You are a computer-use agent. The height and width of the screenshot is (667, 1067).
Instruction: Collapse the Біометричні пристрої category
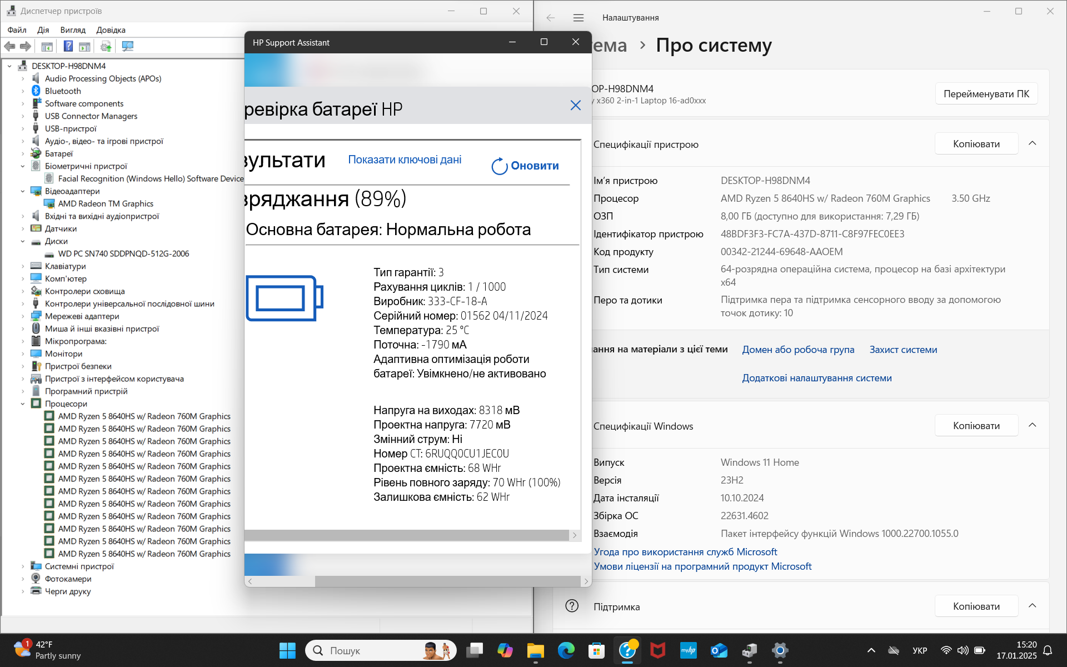(x=23, y=166)
